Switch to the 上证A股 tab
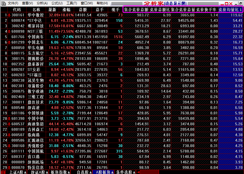Image resolution: width=244 pixels, height=174 pixels. (x=18, y=172)
